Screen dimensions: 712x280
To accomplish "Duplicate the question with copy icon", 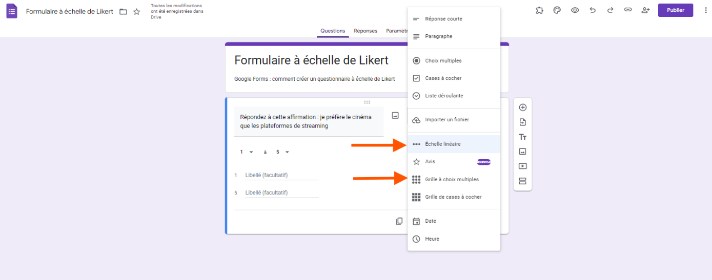I will pyautogui.click(x=399, y=221).
